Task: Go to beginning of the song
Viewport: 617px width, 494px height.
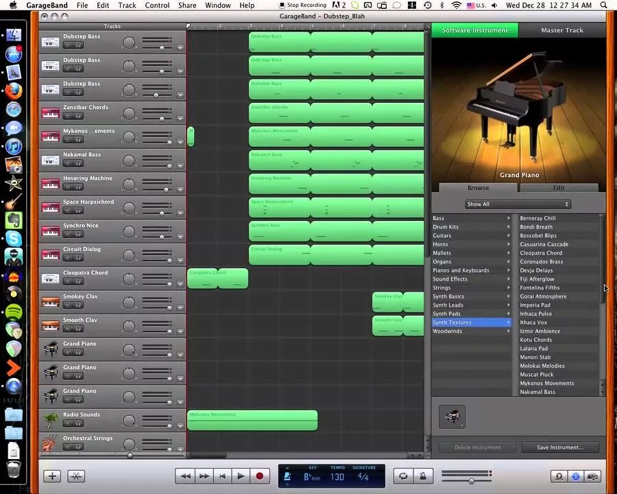Action: (x=222, y=476)
